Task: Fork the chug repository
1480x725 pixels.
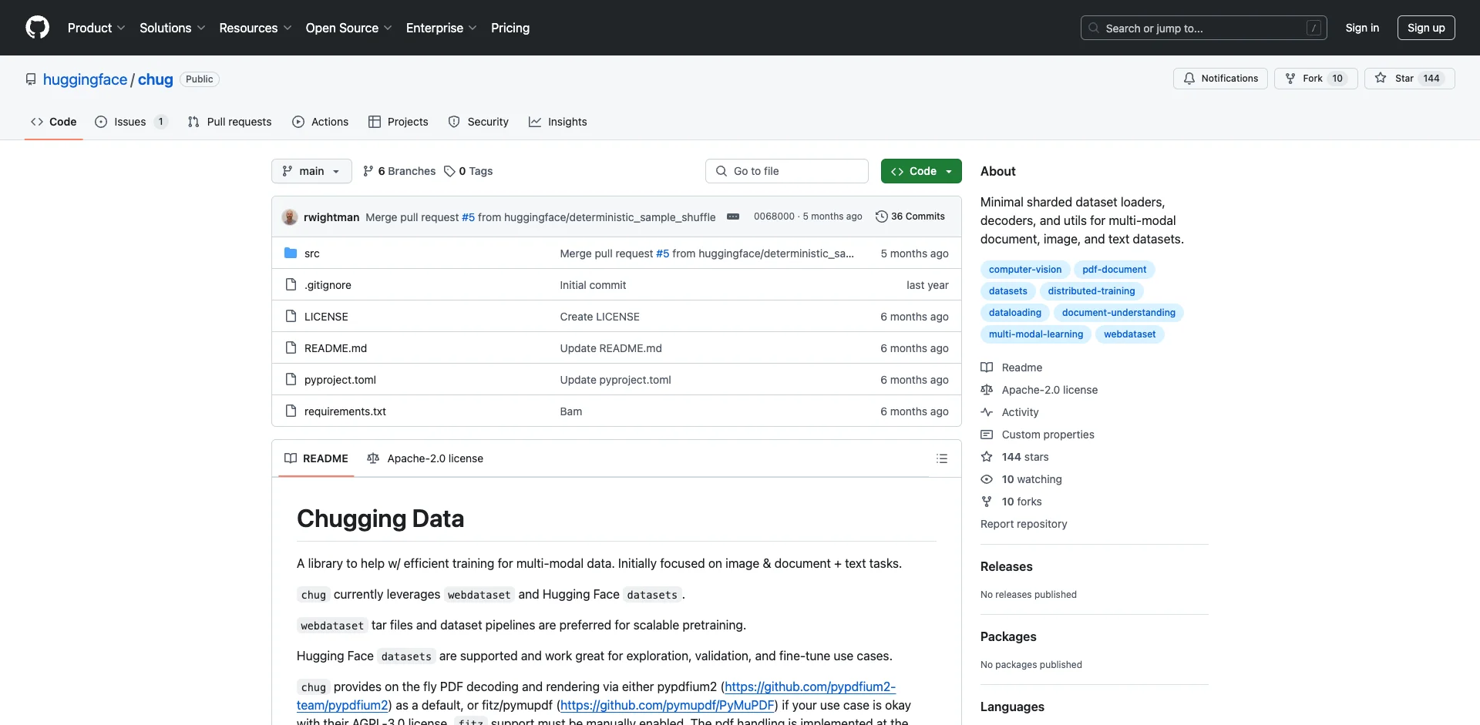Action: [x=1315, y=79]
